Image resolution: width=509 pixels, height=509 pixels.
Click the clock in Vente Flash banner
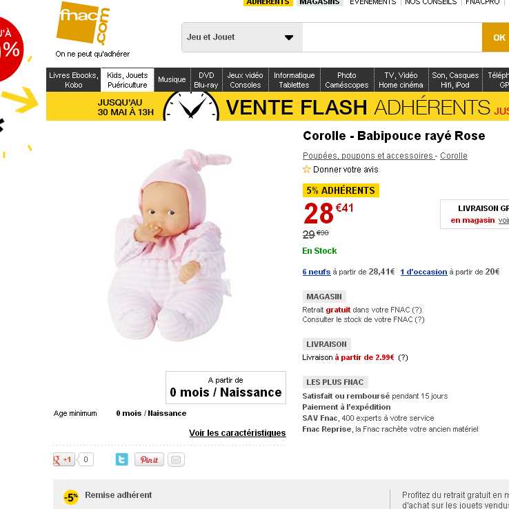[191, 106]
